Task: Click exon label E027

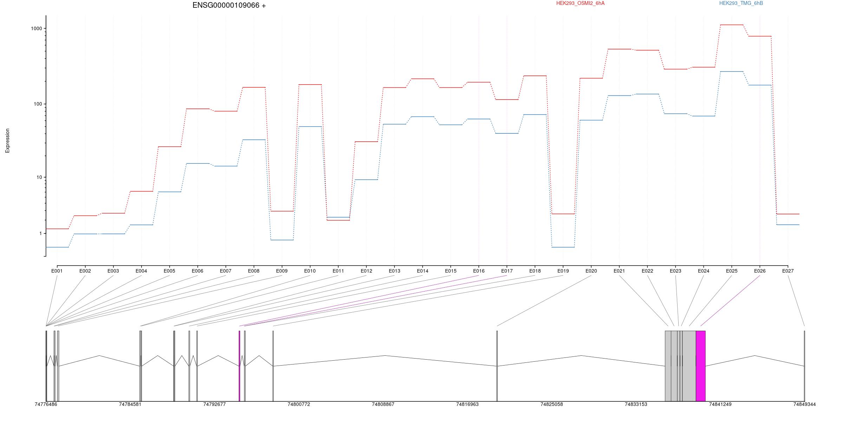Action: pos(788,271)
